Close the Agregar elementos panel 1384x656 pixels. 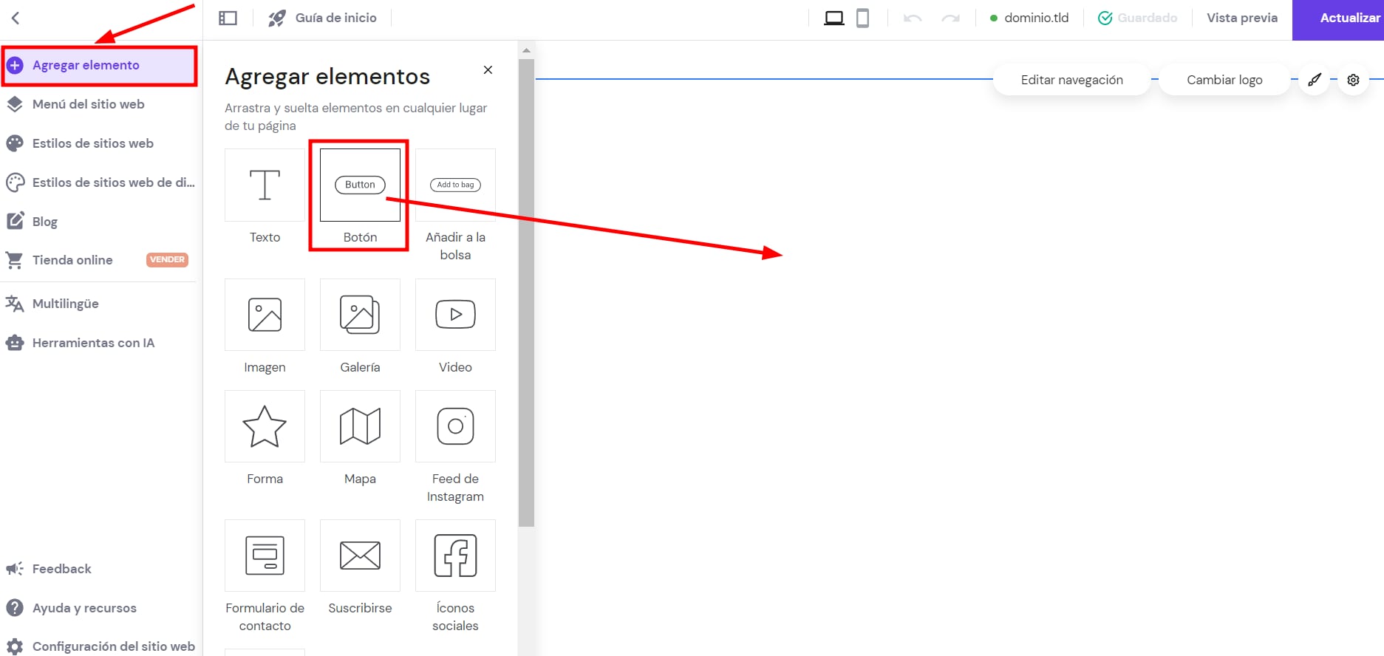coord(488,70)
